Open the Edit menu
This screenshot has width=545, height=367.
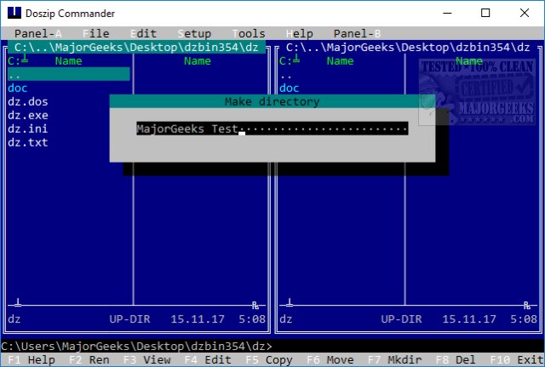coord(144,34)
